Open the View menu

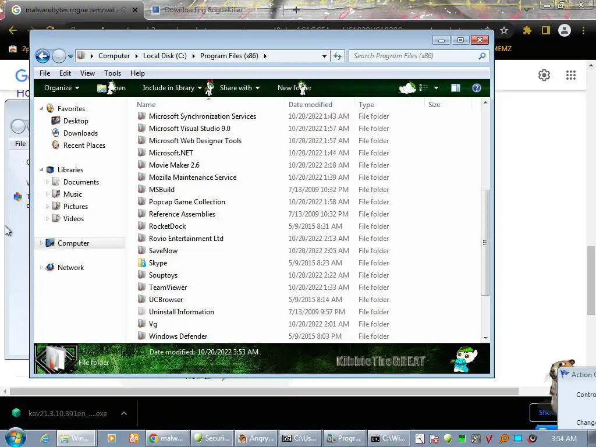tap(87, 73)
